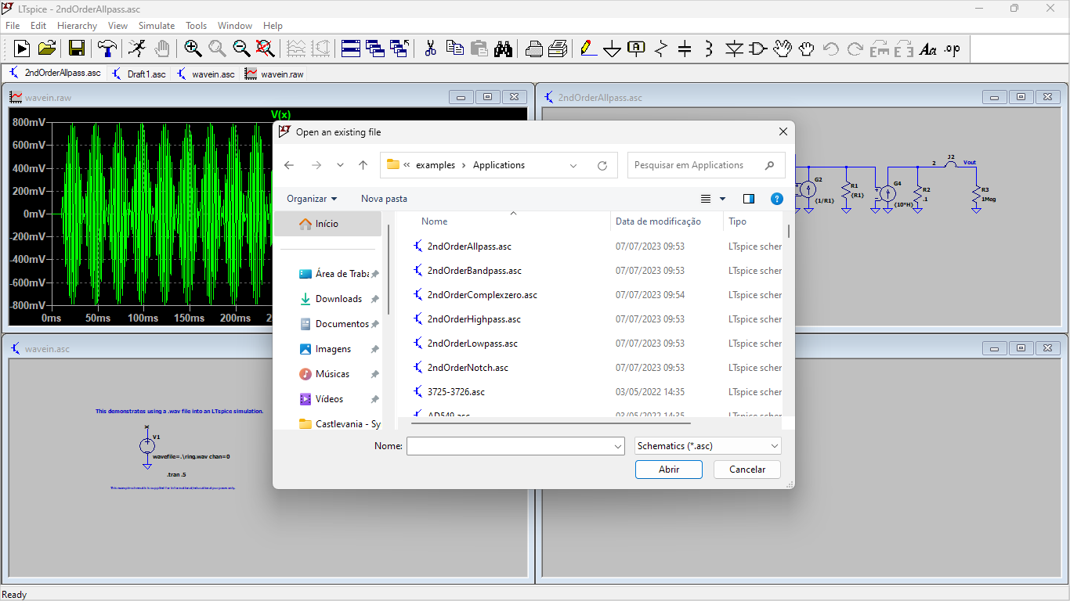Click the Abrir button
The image size is (1070, 601).
669,470
